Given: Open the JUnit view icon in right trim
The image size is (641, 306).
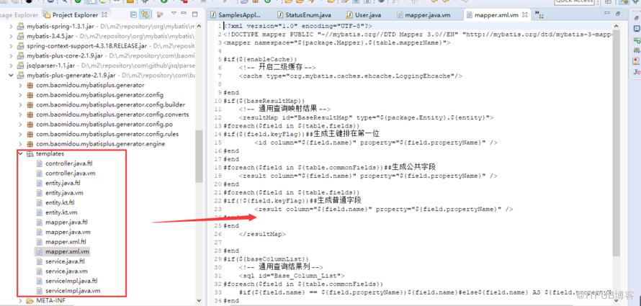Looking at the screenshot, I should pyautogui.click(x=636, y=72).
